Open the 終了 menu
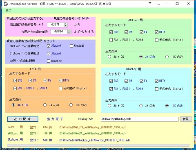The image size is (196, 150). (9, 10)
